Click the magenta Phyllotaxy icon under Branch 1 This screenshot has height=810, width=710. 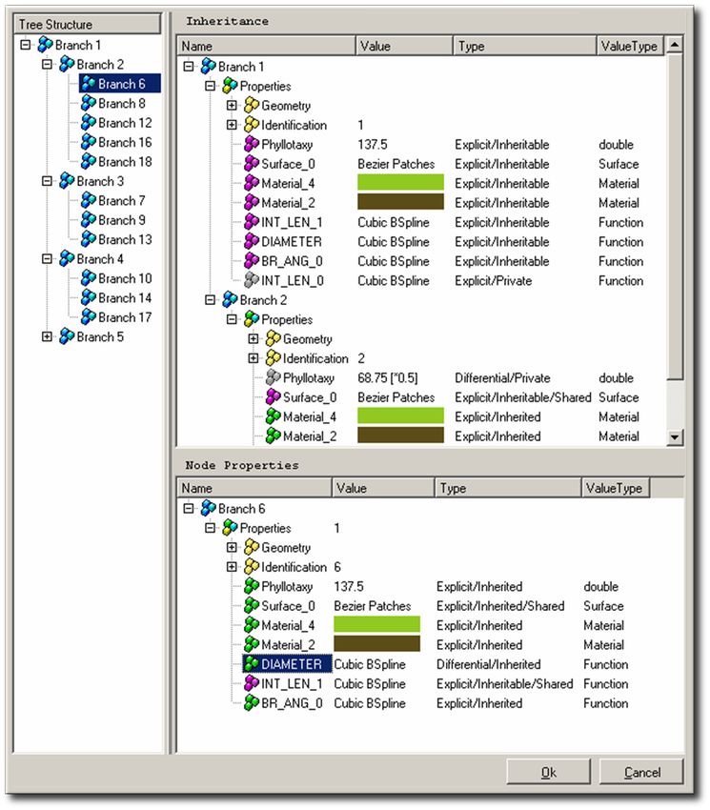click(x=252, y=145)
